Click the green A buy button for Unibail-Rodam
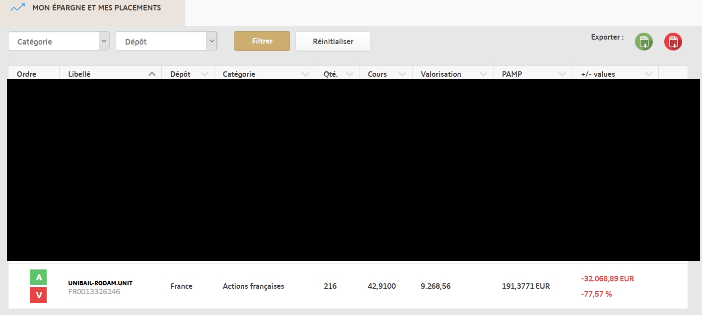The width and height of the screenshot is (702, 315). pos(38,277)
